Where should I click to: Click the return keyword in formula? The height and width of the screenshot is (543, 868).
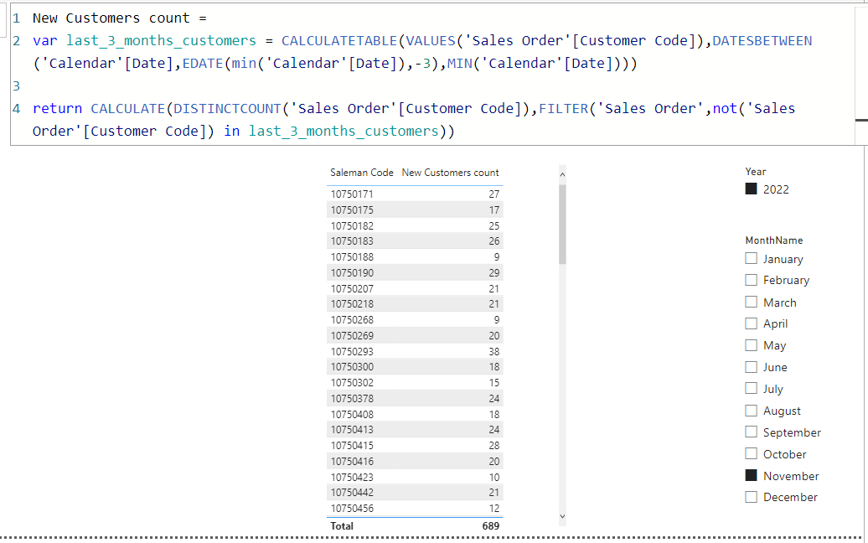click(x=57, y=108)
